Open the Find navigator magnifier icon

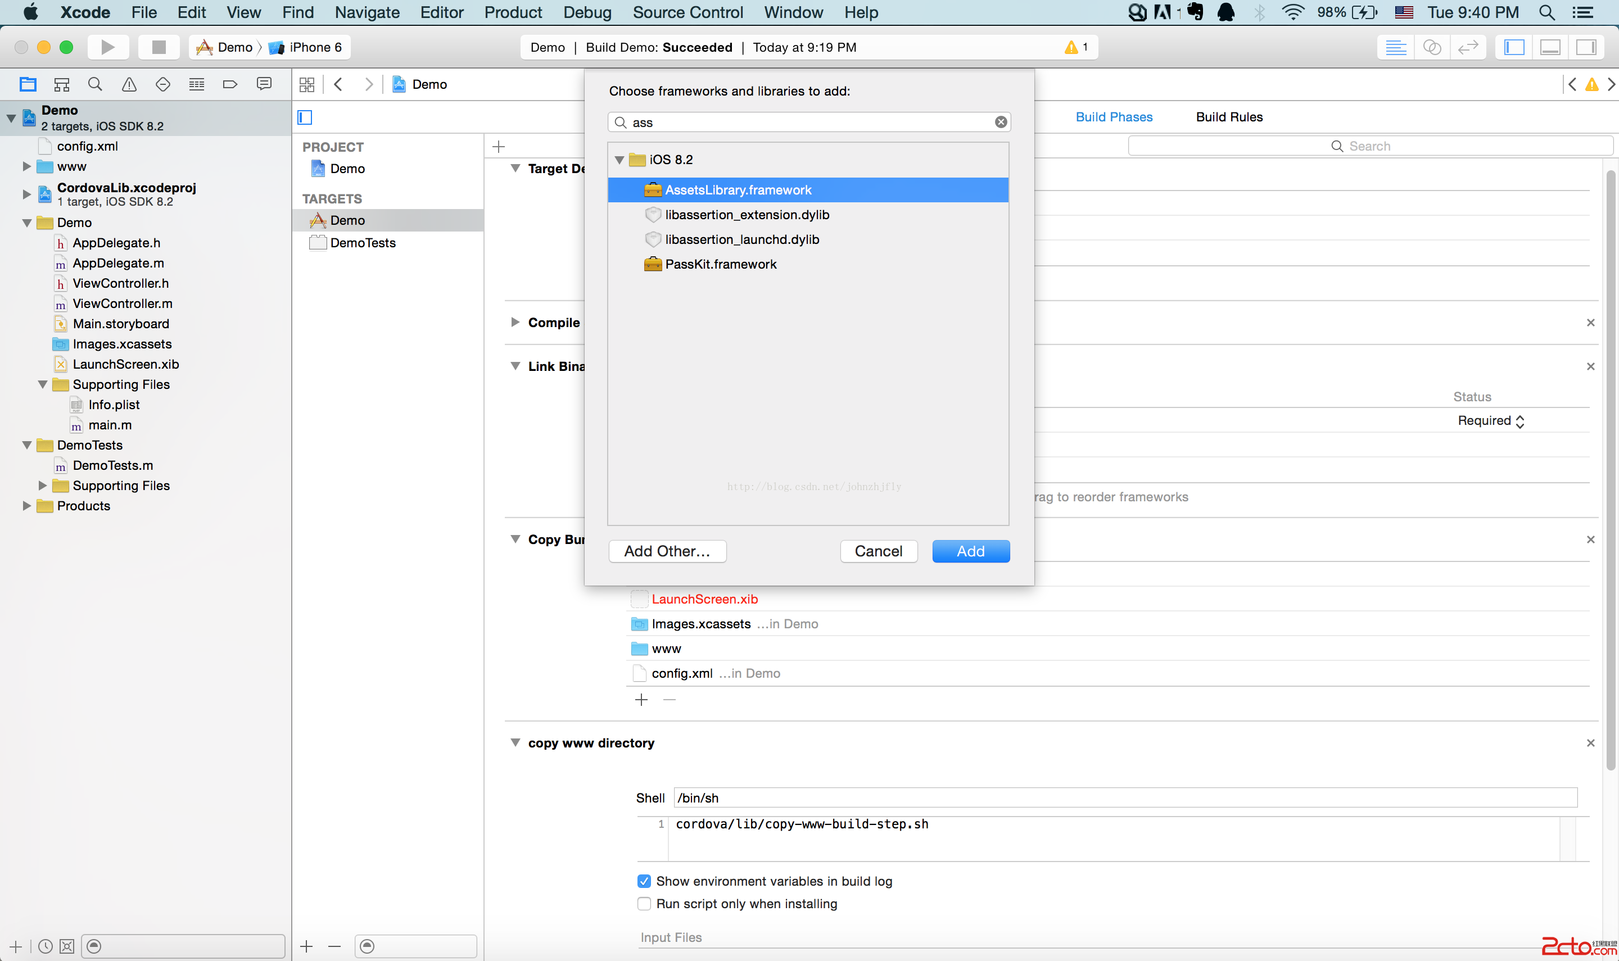tap(95, 84)
